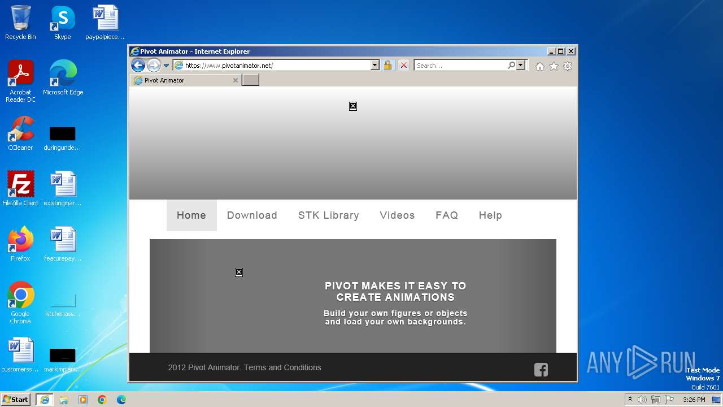Open Chrome from the taskbar
Viewport: 723px width, 407px height.
[102, 400]
